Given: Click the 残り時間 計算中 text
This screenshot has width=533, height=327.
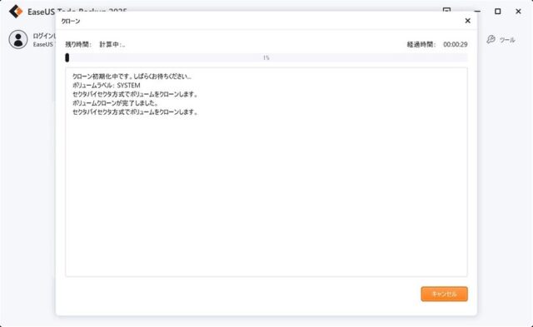Looking at the screenshot, I should coord(95,44).
